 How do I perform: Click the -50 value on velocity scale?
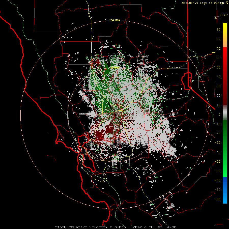[218, 162]
